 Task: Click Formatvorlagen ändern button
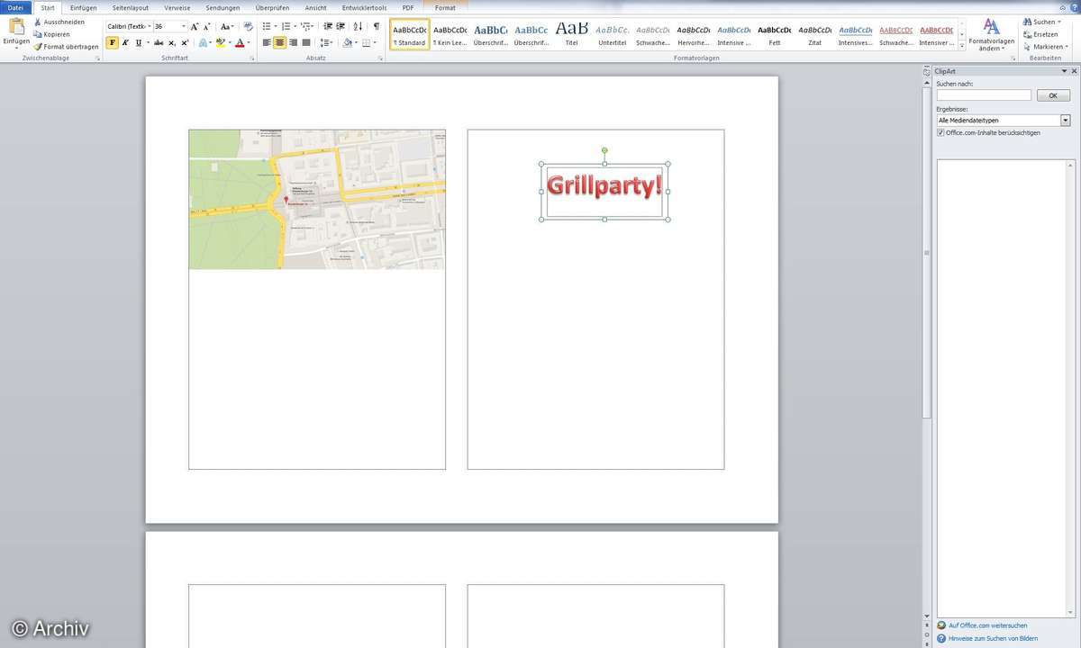(x=990, y=34)
